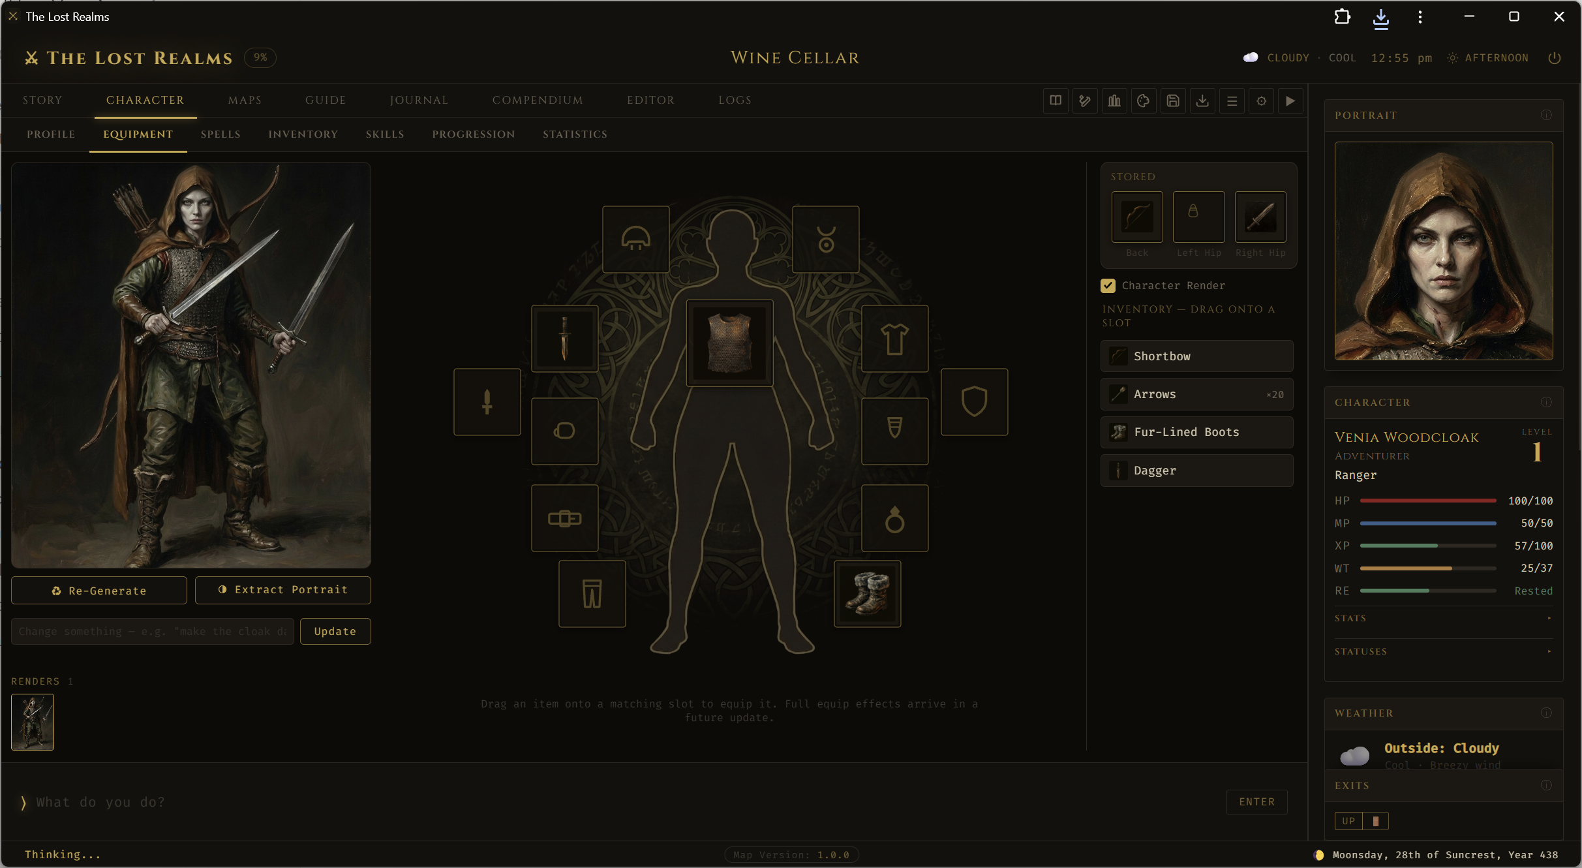Image resolution: width=1582 pixels, height=868 pixels.
Task: Open the palette theme icon
Action: (1144, 101)
